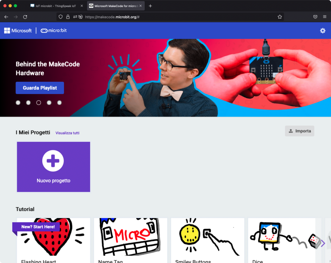Image resolution: width=331 pixels, height=263 pixels.
Task: Click the Microsoft logo
Action: (x=18, y=31)
